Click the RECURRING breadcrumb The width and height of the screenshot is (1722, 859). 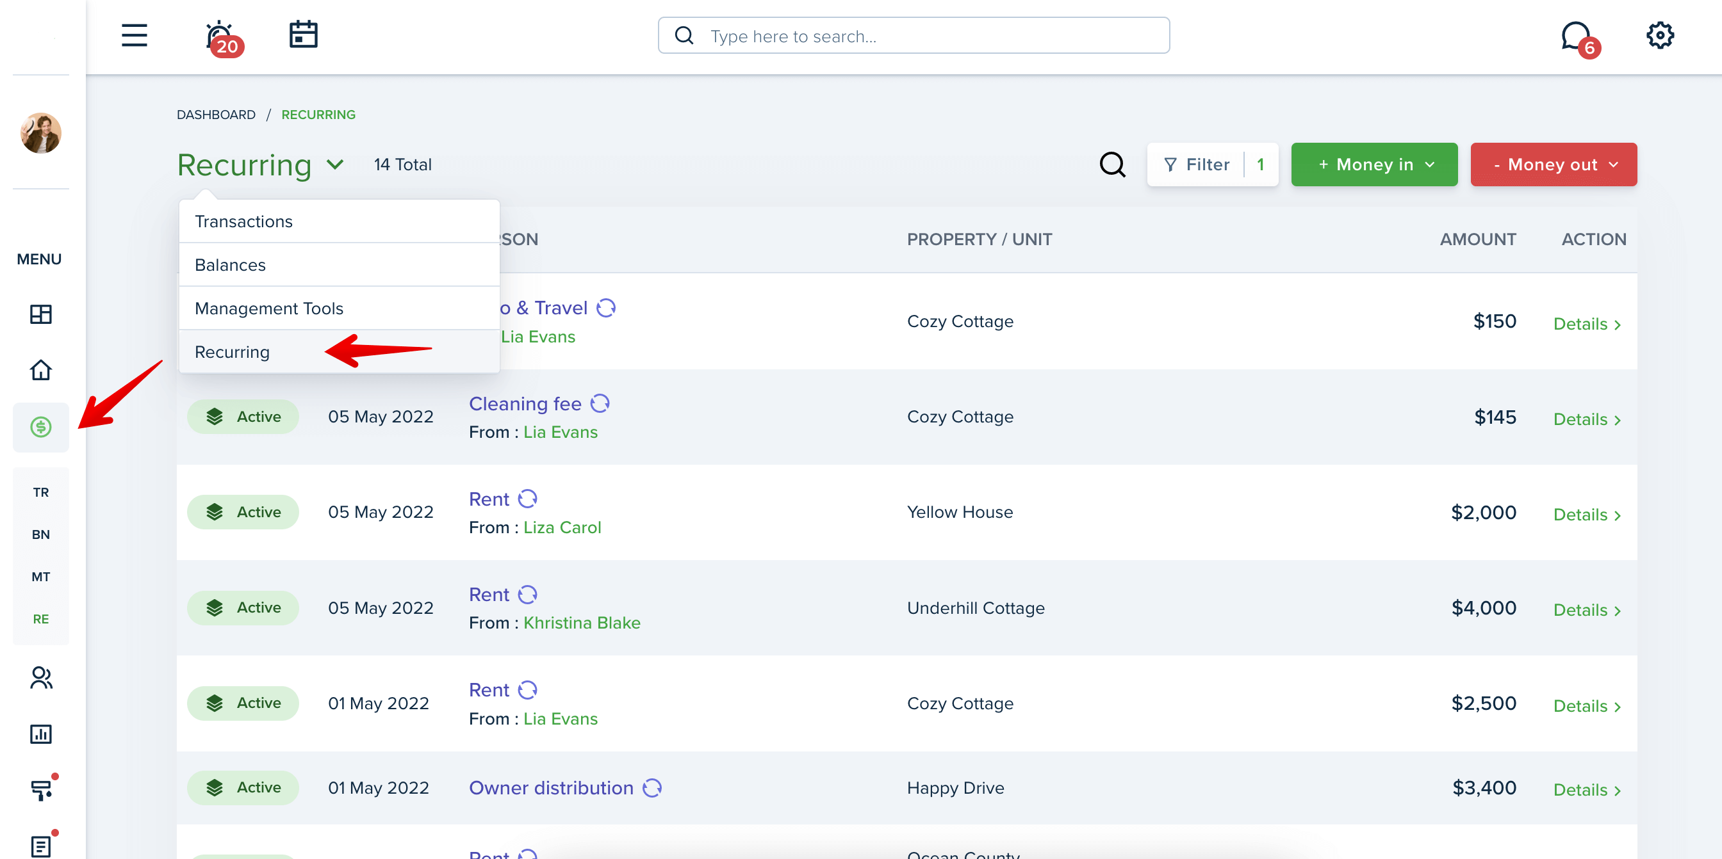[318, 114]
